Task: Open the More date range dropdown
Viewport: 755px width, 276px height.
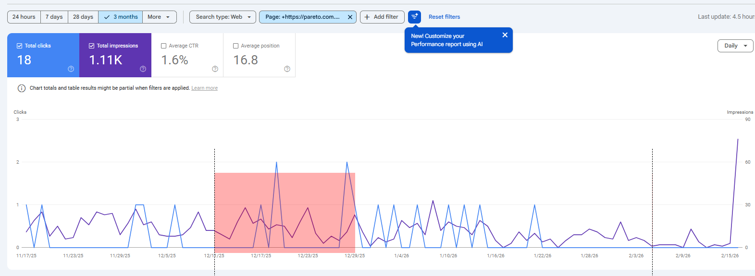Action: click(x=159, y=17)
